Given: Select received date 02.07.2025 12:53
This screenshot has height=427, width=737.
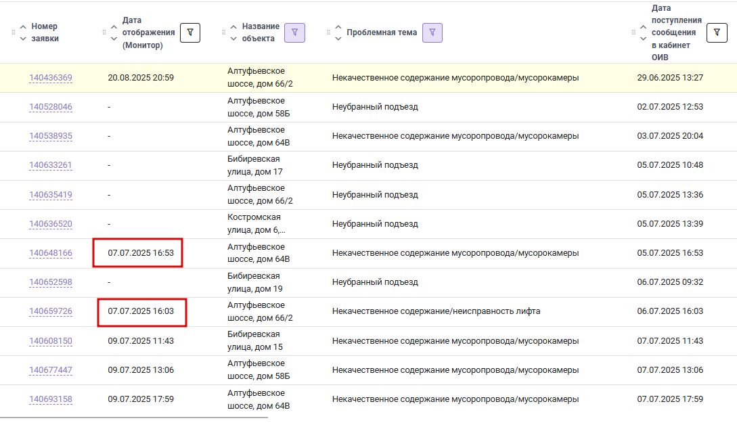Looking at the screenshot, I should point(670,107).
